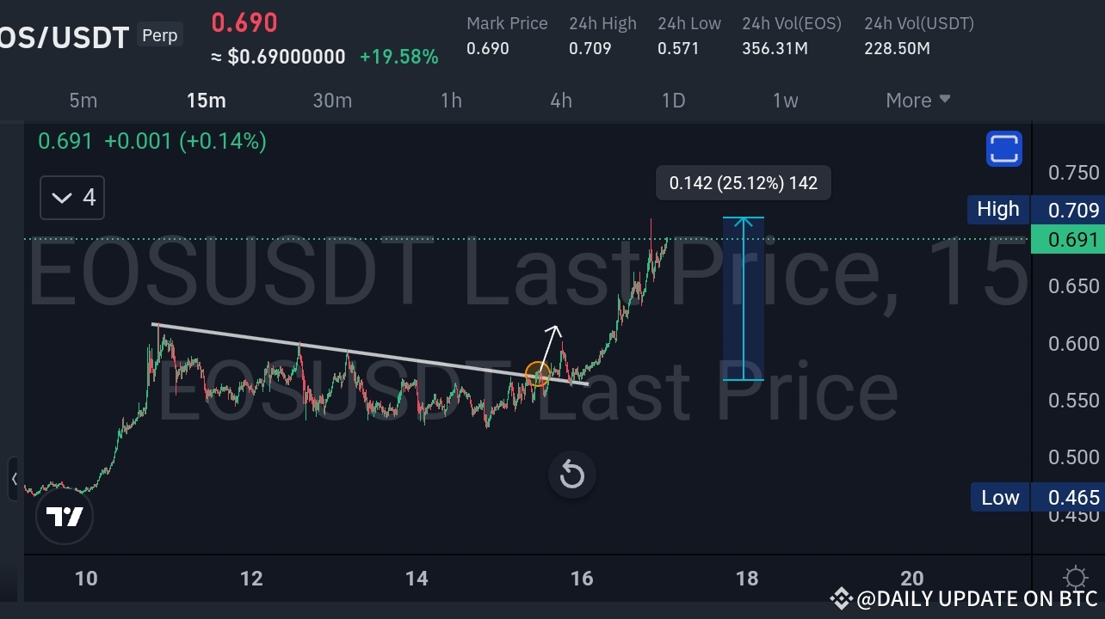The height and width of the screenshot is (619, 1105).
Task: Click the brightness sun icon near bottom right
Action: point(1075,579)
